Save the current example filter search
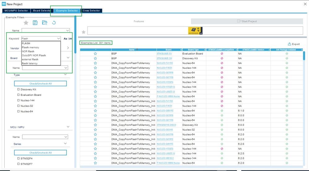 (x=35, y=23)
